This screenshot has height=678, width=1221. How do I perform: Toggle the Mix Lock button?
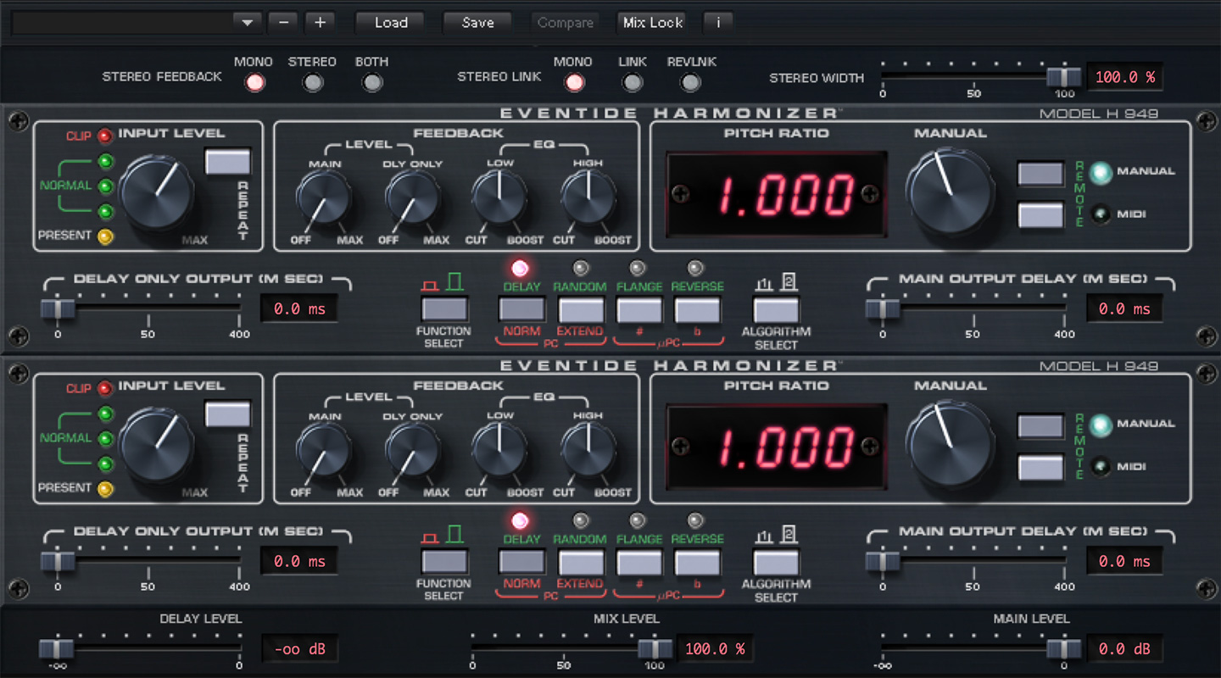[x=653, y=23]
